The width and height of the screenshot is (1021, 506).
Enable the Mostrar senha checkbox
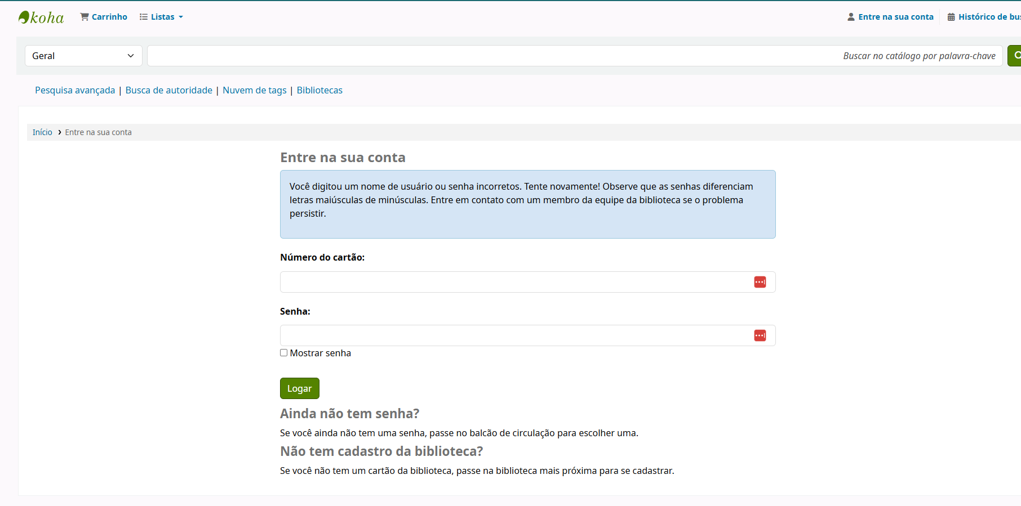coord(284,353)
